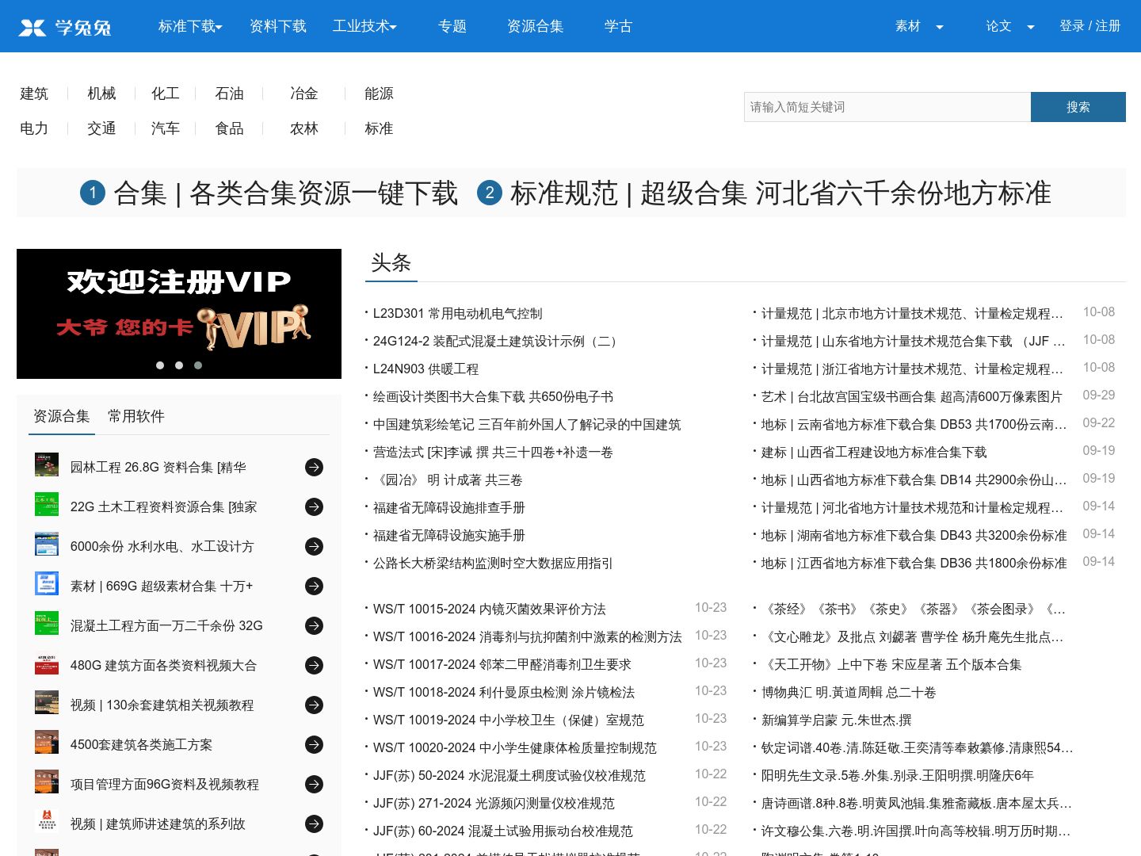Image resolution: width=1141 pixels, height=856 pixels.
Task: Click the 搜索 button
Action: point(1078,107)
